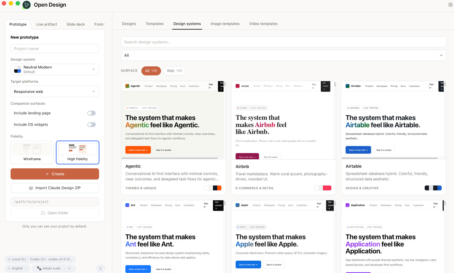The image size is (454, 273).
Task: Click the Wireframe fidelity illustration icon
Action: (x=32, y=149)
